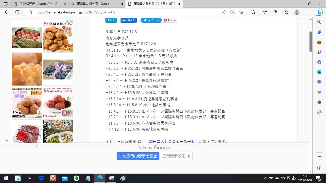Click the line 生年月日 S45.12.8
326x183 pixels.
tap(121, 32)
